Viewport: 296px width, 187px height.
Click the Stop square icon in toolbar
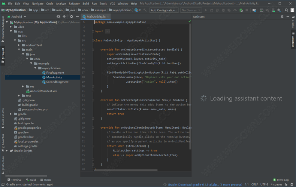[x=247, y=10]
